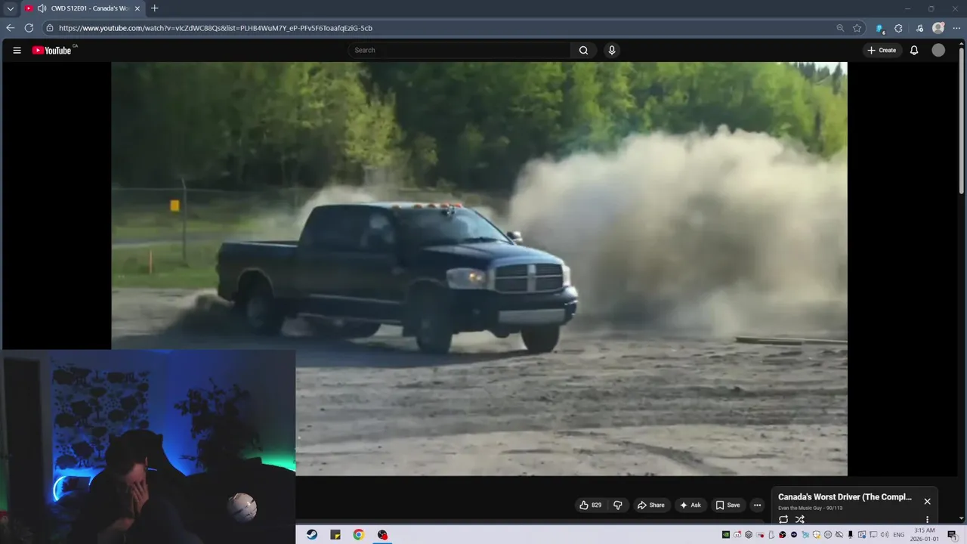Toggle playlist loop

coord(783,520)
